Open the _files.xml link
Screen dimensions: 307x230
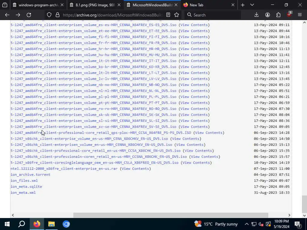click(x=24, y=181)
